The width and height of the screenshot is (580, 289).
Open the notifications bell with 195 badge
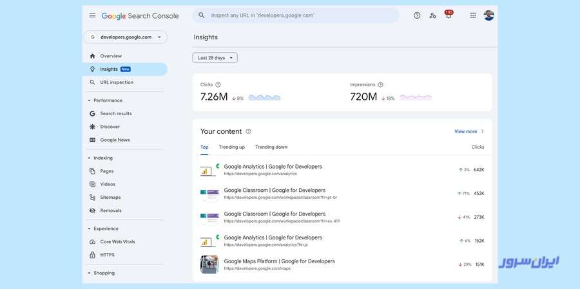click(449, 15)
